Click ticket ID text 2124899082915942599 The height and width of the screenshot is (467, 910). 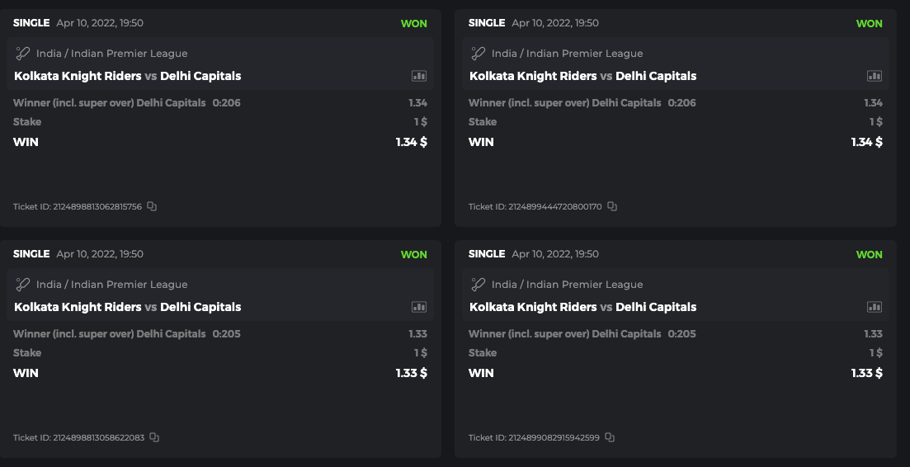(534, 437)
